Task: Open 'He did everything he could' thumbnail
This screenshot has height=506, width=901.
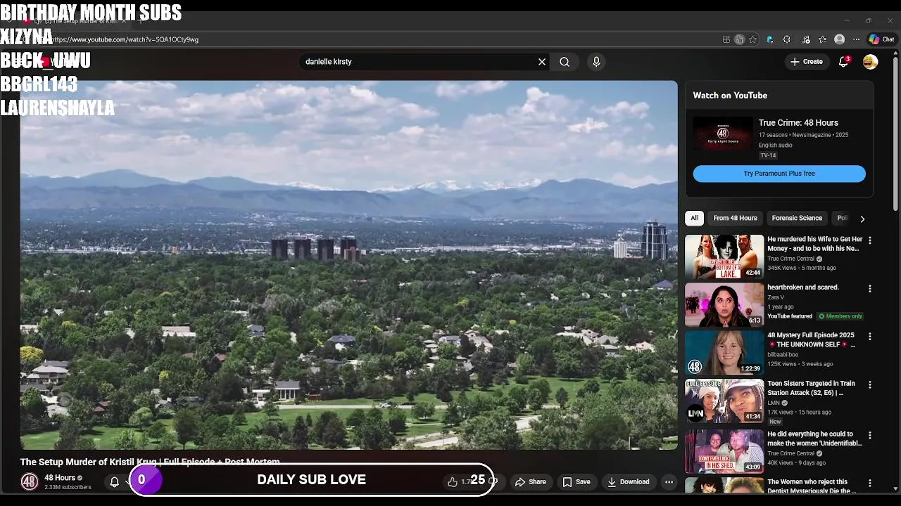Action: click(724, 450)
